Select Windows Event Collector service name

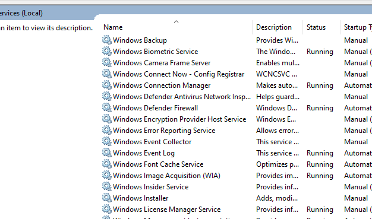152,142
